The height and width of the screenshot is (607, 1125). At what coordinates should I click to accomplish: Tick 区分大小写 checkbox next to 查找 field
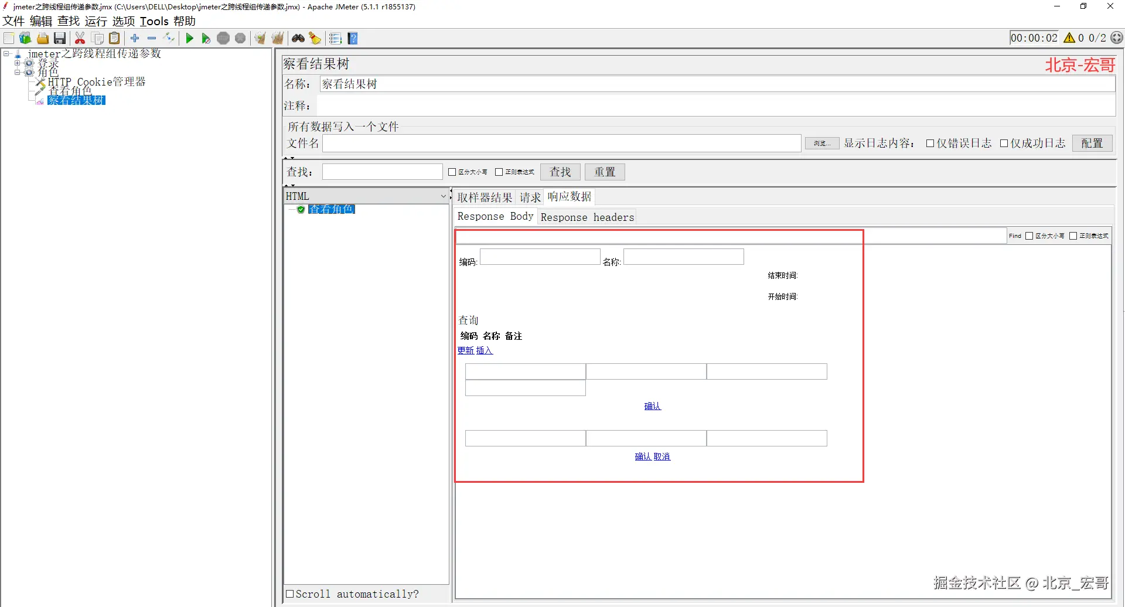click(x=452, y=172)
